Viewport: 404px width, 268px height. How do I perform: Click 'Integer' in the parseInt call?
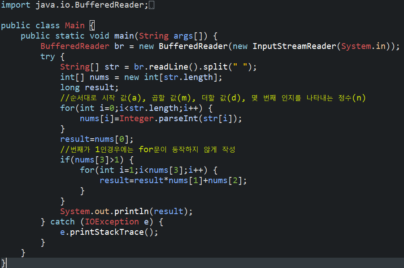(137, 119)
